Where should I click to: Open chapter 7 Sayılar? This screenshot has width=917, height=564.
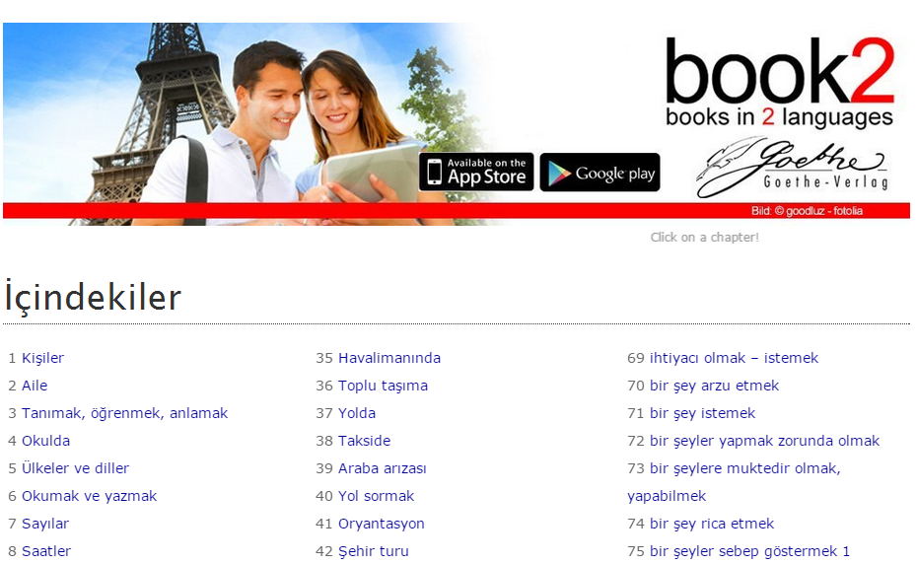(x=45, y=524)
